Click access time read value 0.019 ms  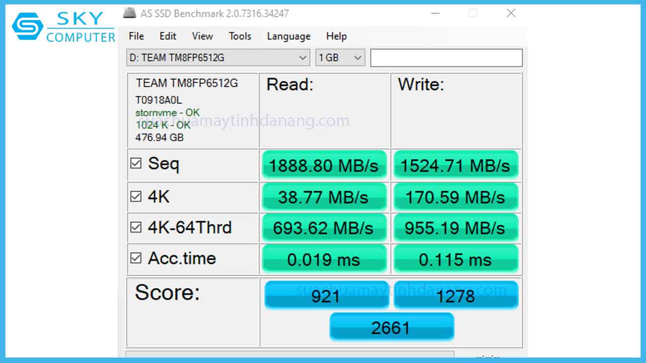tap(324, 259)
